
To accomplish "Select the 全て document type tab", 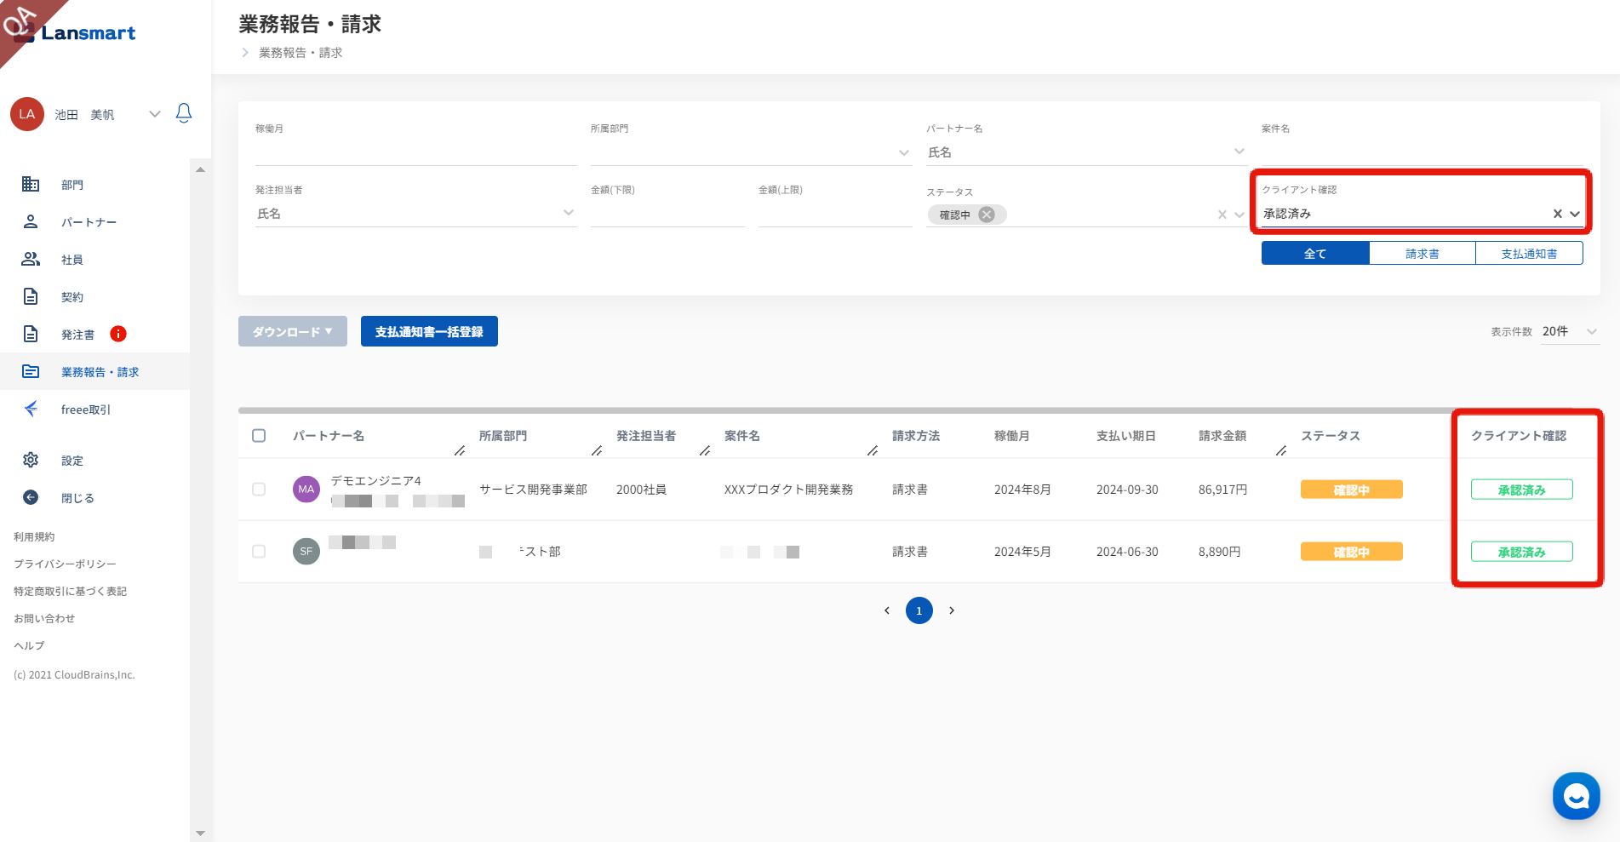I will tap(1315, 253).
